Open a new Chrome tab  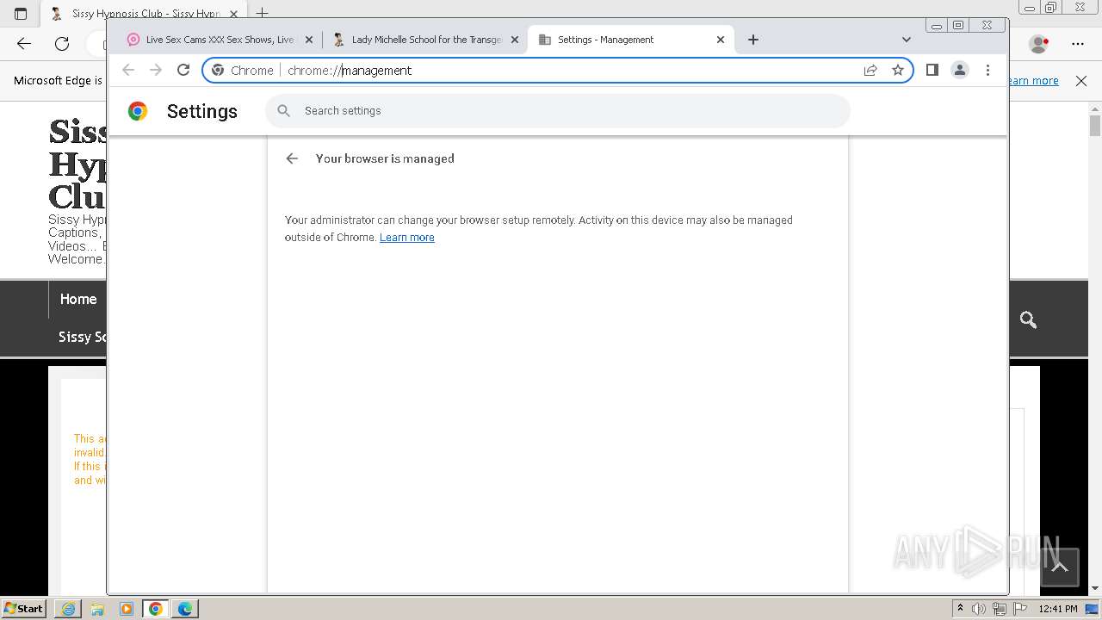coord(753,40)
